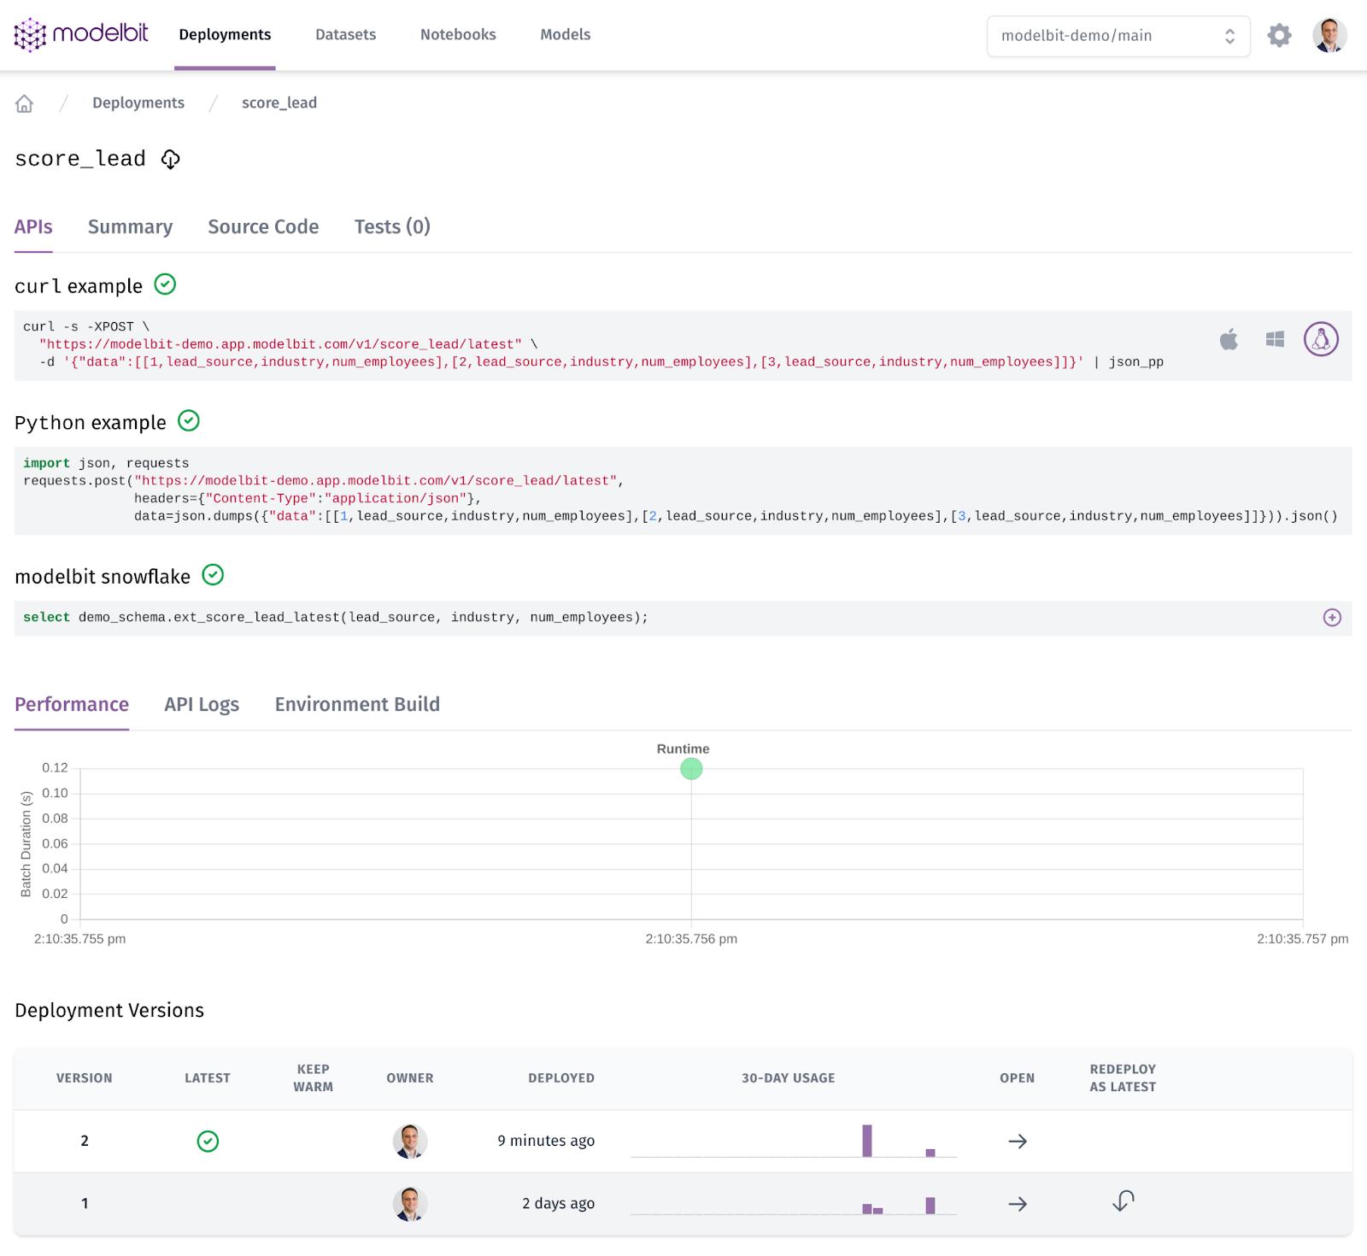Click green check beside modelbit snowflake
This screenshot has height=1256, width=1367.
click(213, 575)
